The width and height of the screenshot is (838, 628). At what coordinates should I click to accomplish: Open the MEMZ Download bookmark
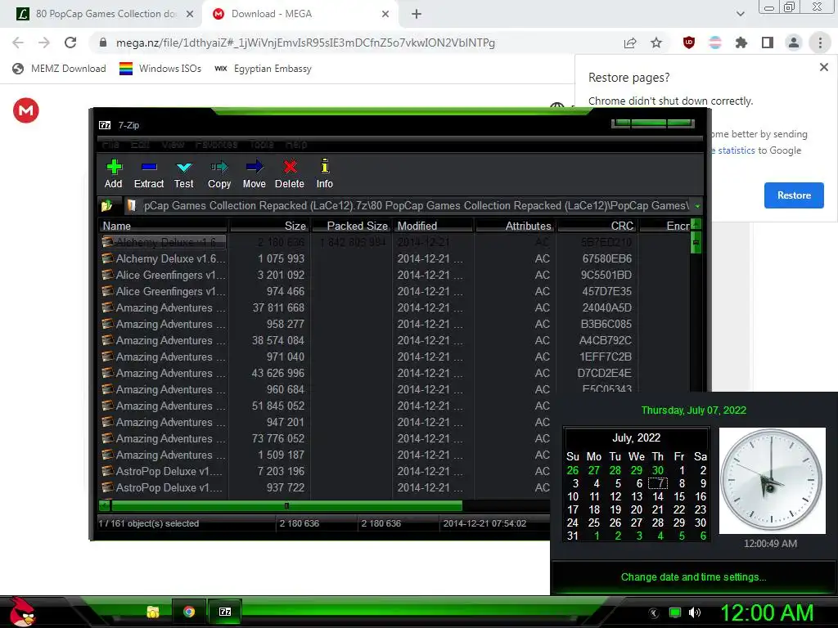59,69
